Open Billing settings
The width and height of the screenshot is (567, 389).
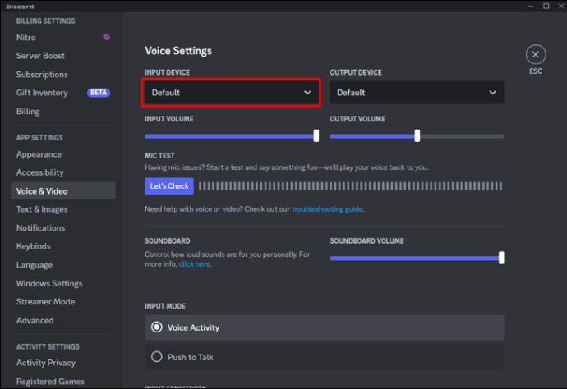[x=28, y=112]
